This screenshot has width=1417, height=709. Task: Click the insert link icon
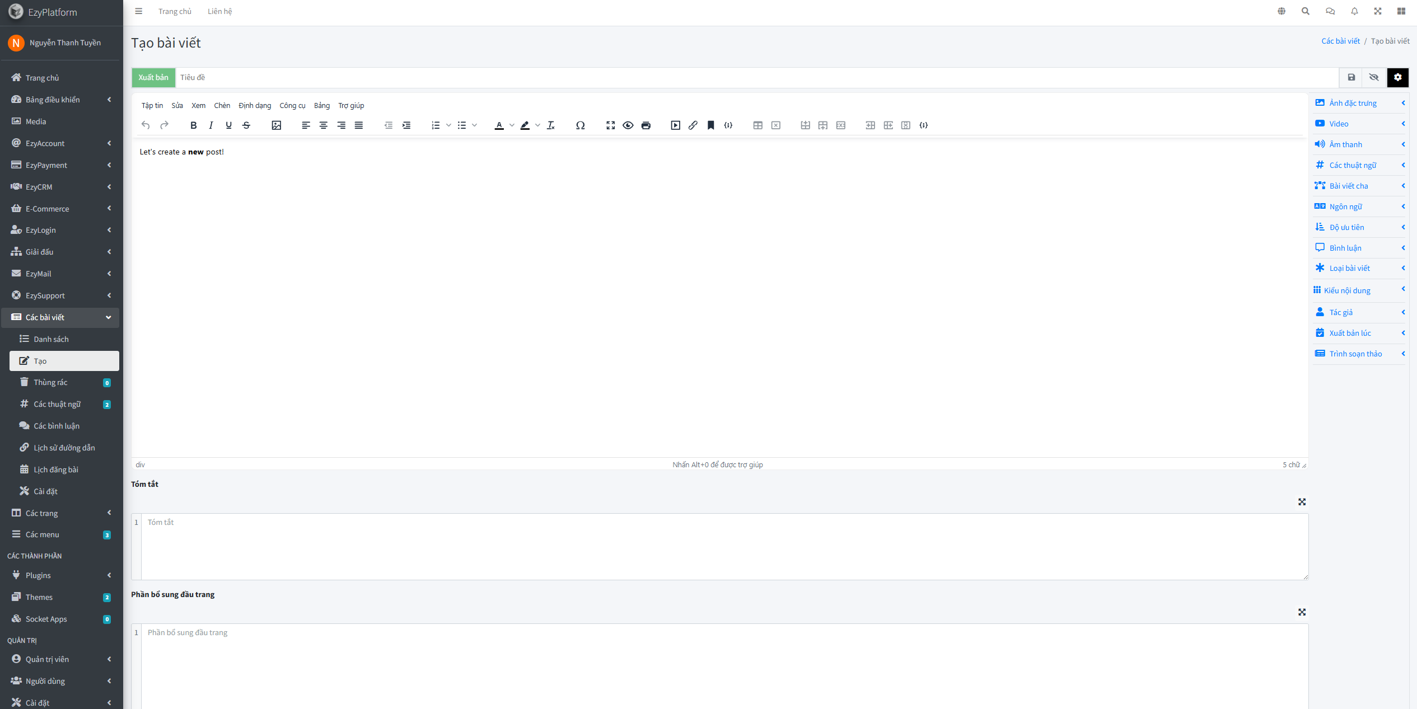point(693,125)
